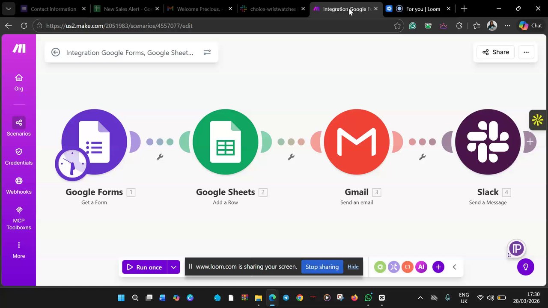Viewport: 548px width, 308px height.
Task: Open scenario settings sliders icon
Action: (x=207, y=52)
